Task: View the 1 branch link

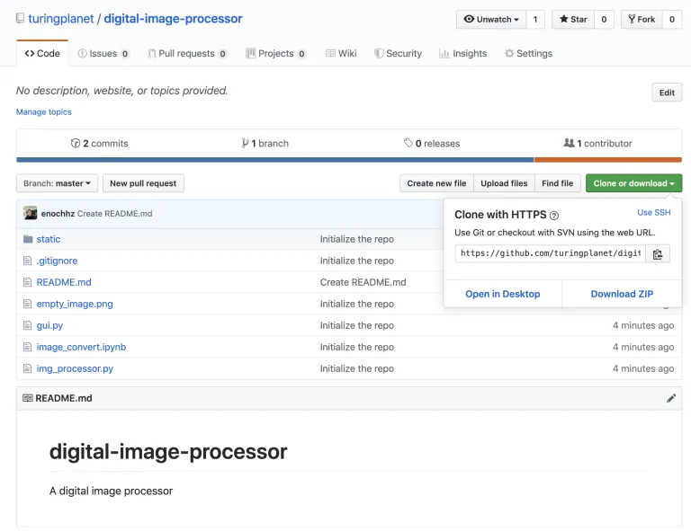Action: coord(265,144)
